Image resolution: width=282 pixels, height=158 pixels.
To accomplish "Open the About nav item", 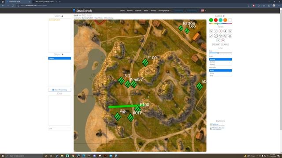I will tap(146, 11).
